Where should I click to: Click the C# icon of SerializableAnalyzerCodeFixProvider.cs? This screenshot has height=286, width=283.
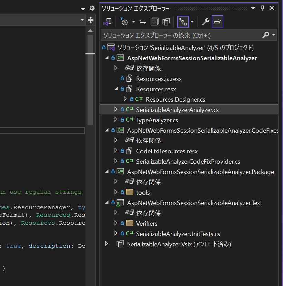[x=130, y=161]
